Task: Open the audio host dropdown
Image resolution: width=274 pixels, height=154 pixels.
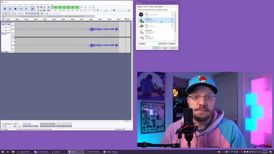Action: 9,16
